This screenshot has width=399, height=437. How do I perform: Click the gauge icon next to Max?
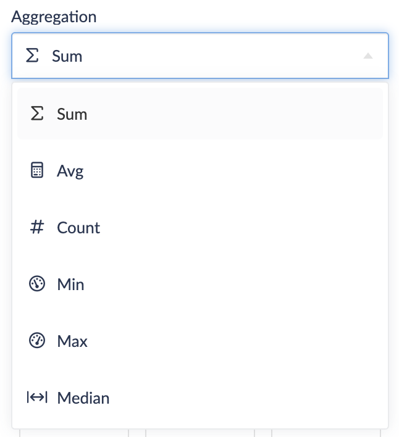point(37,341)
